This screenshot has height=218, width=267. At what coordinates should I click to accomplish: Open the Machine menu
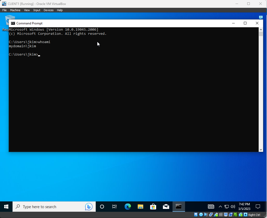pos(15,10)
